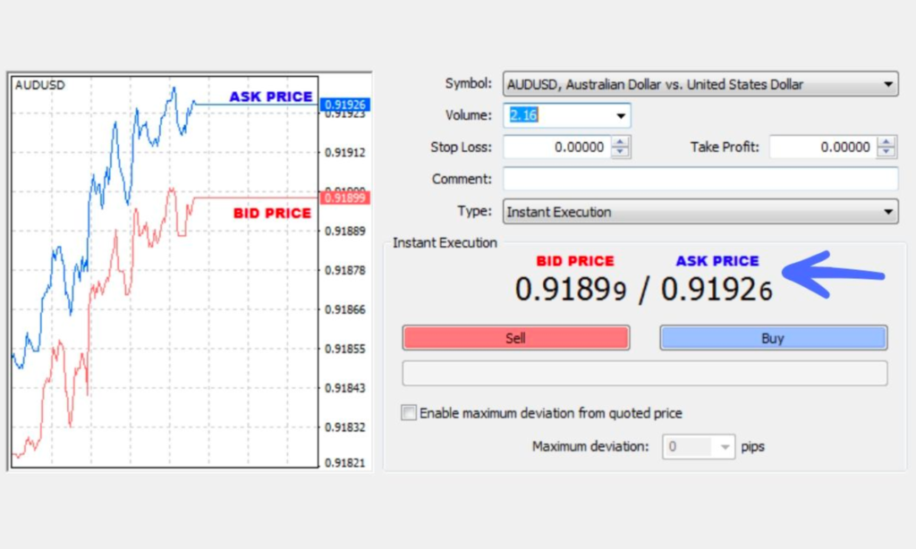This screenshot has height=549, width=916.
Task: Open the Symbol dropdown
Action: point(887,84)
